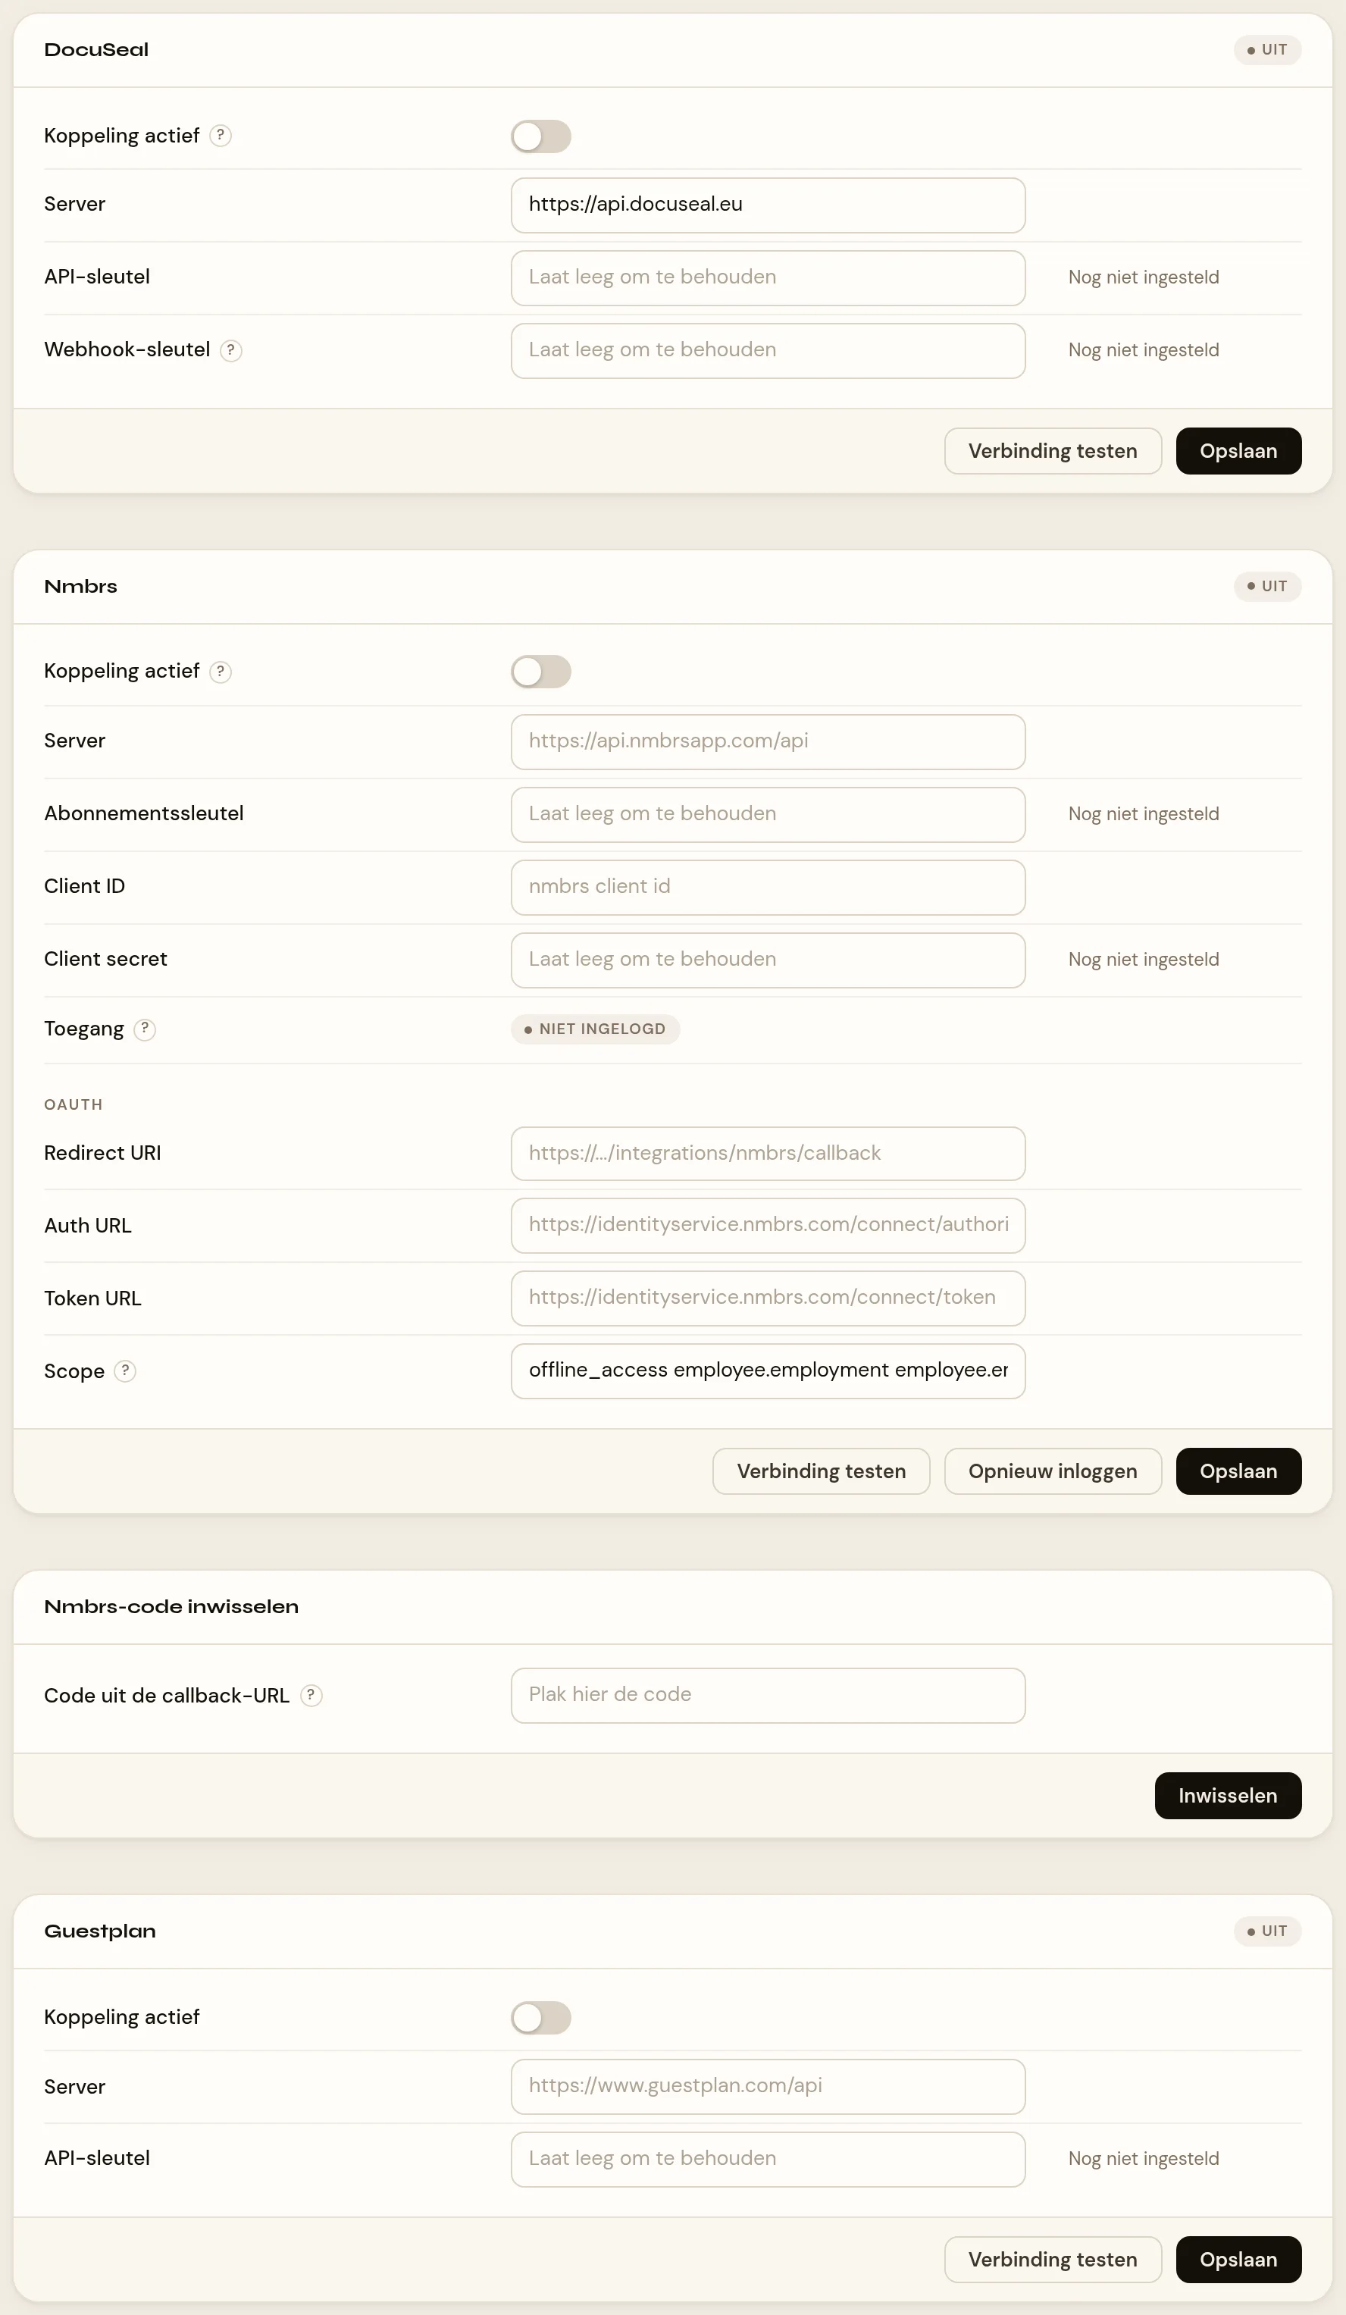
Task: Test the DocuSeal connection
Action: coord(1053,451)
